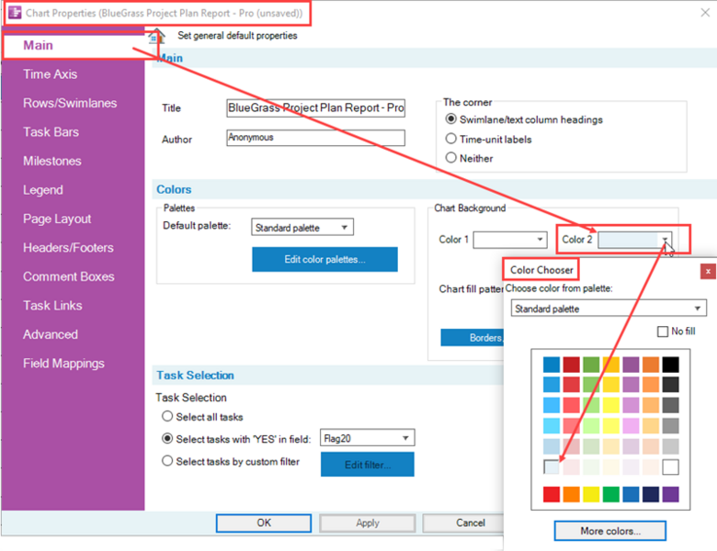Pick the bright green swatch in bottom row
Viewport: 717px width, 551px height.
[x=611, y=494]
